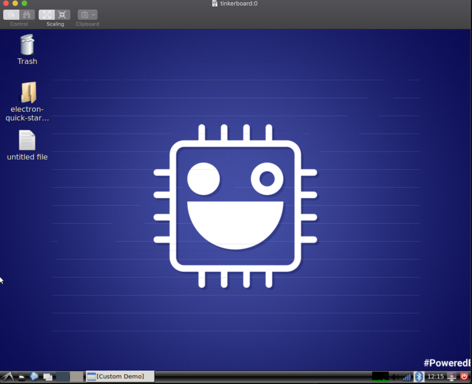Open the LXDE start menu
Image resolution: width=472 pixels, height=384 pixels.
tap(8, 377)
